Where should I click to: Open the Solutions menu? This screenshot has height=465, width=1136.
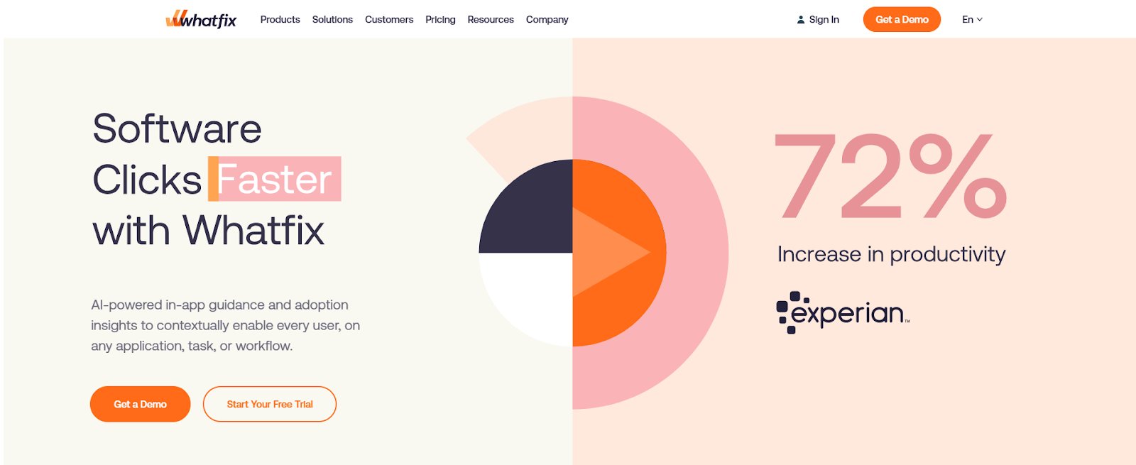coord(332,19)
